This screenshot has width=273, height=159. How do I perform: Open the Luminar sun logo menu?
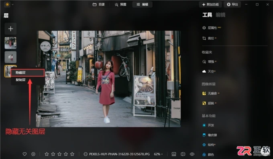7,4
